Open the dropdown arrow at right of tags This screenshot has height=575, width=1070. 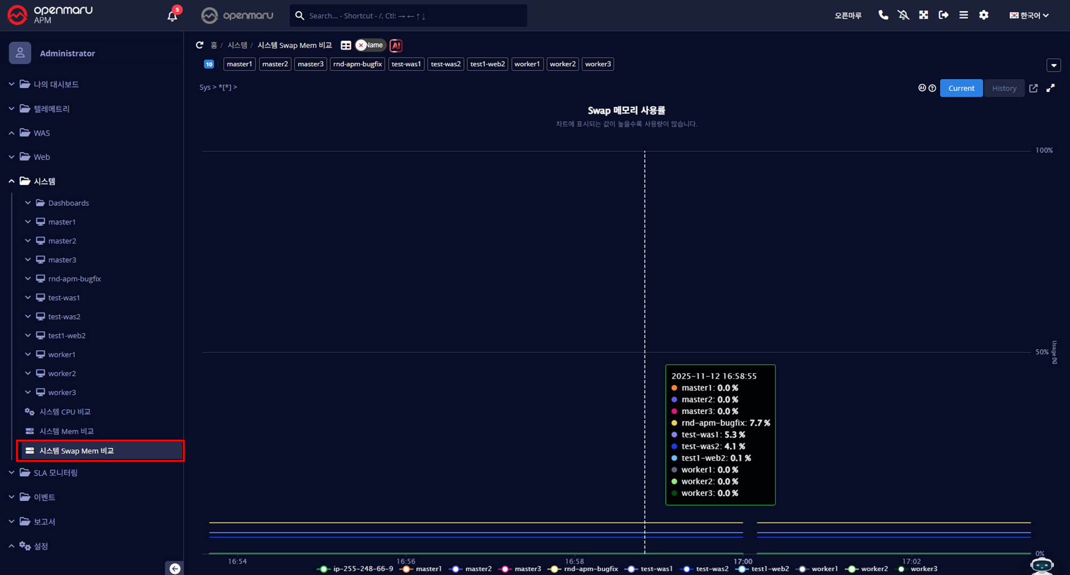click(1053, 65)
